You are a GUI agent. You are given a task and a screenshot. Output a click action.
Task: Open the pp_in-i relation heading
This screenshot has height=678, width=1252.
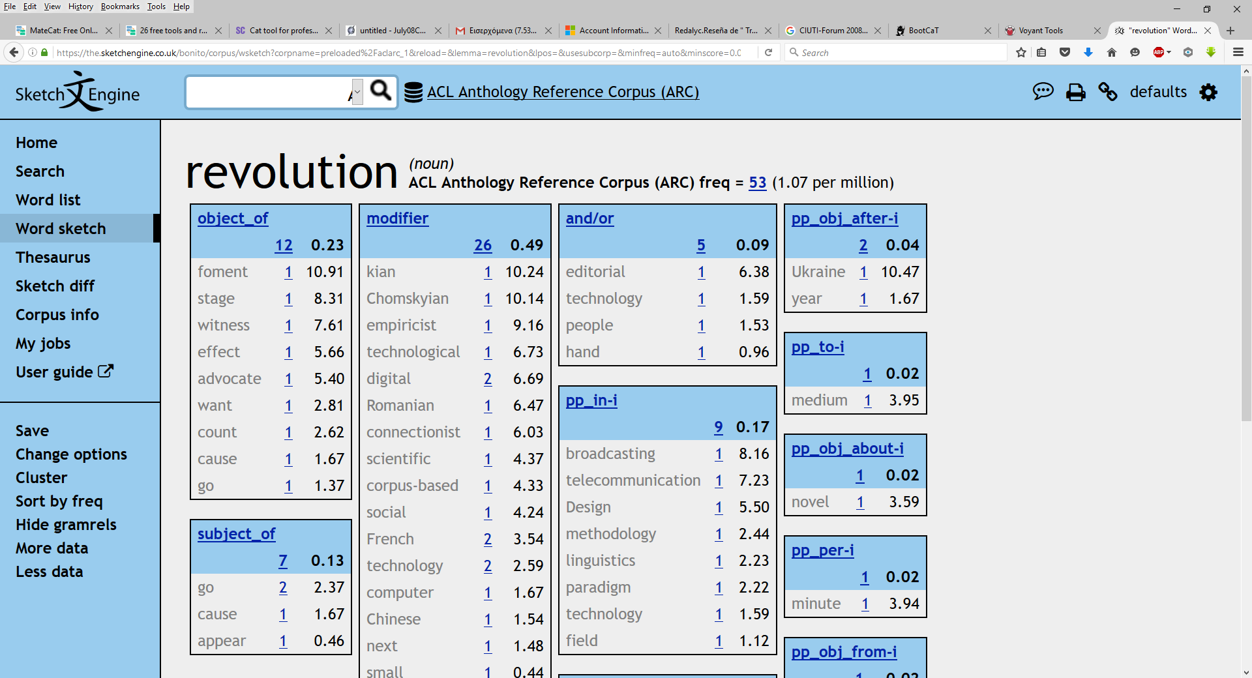click(591, 400)
